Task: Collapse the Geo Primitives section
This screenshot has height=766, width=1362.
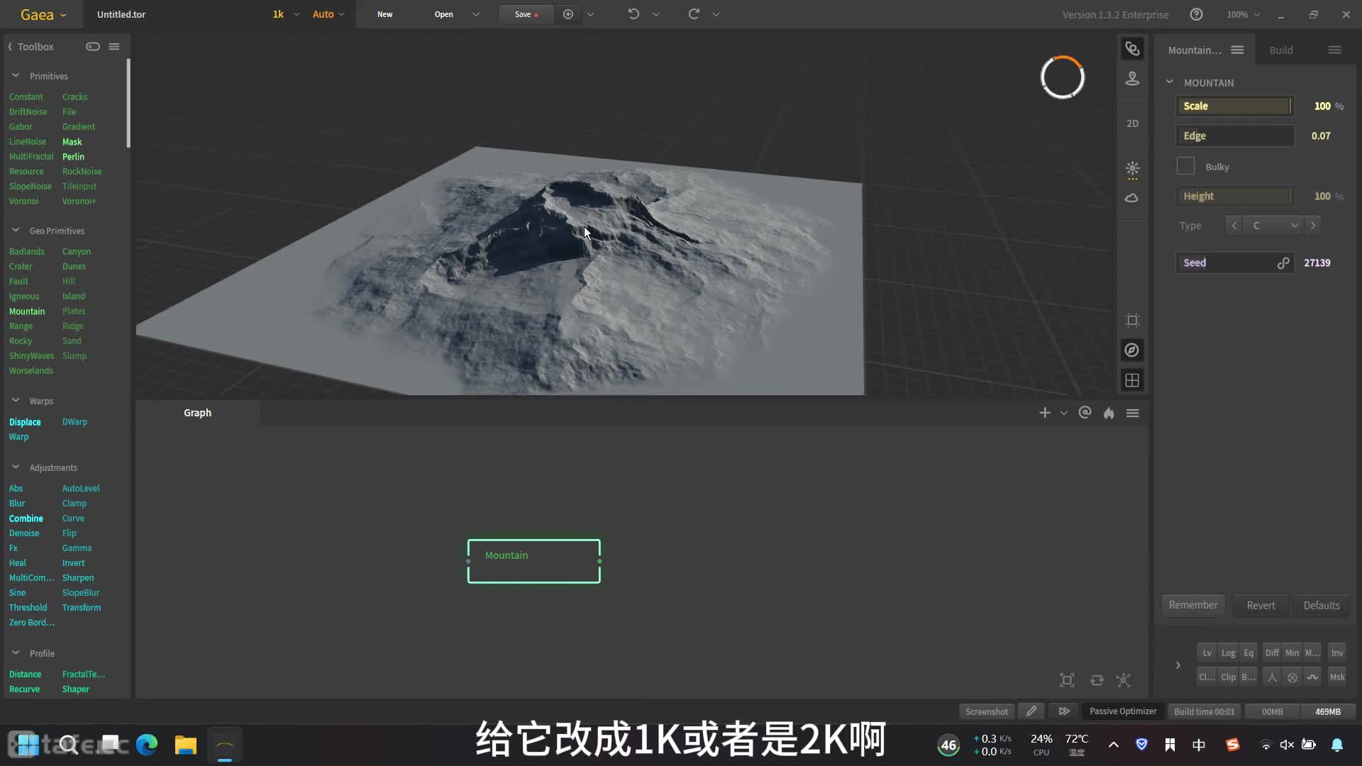Action: click(16, 230)
